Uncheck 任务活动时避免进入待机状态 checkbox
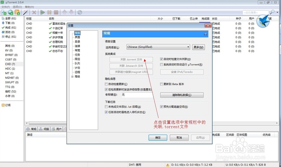281x167 pixels. [x=106, y=112]
